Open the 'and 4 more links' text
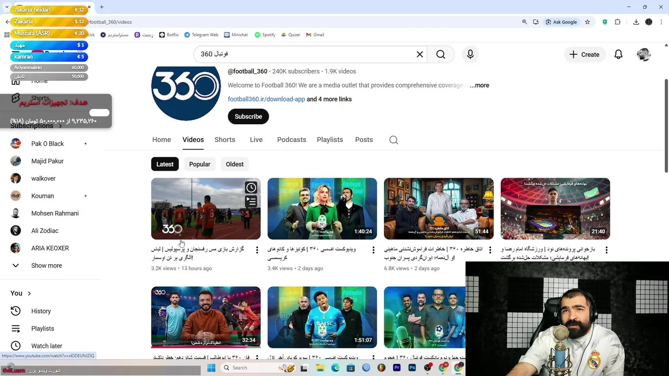Screen dimensions: 669x376 pyautogui.click(x=329, y=99)
